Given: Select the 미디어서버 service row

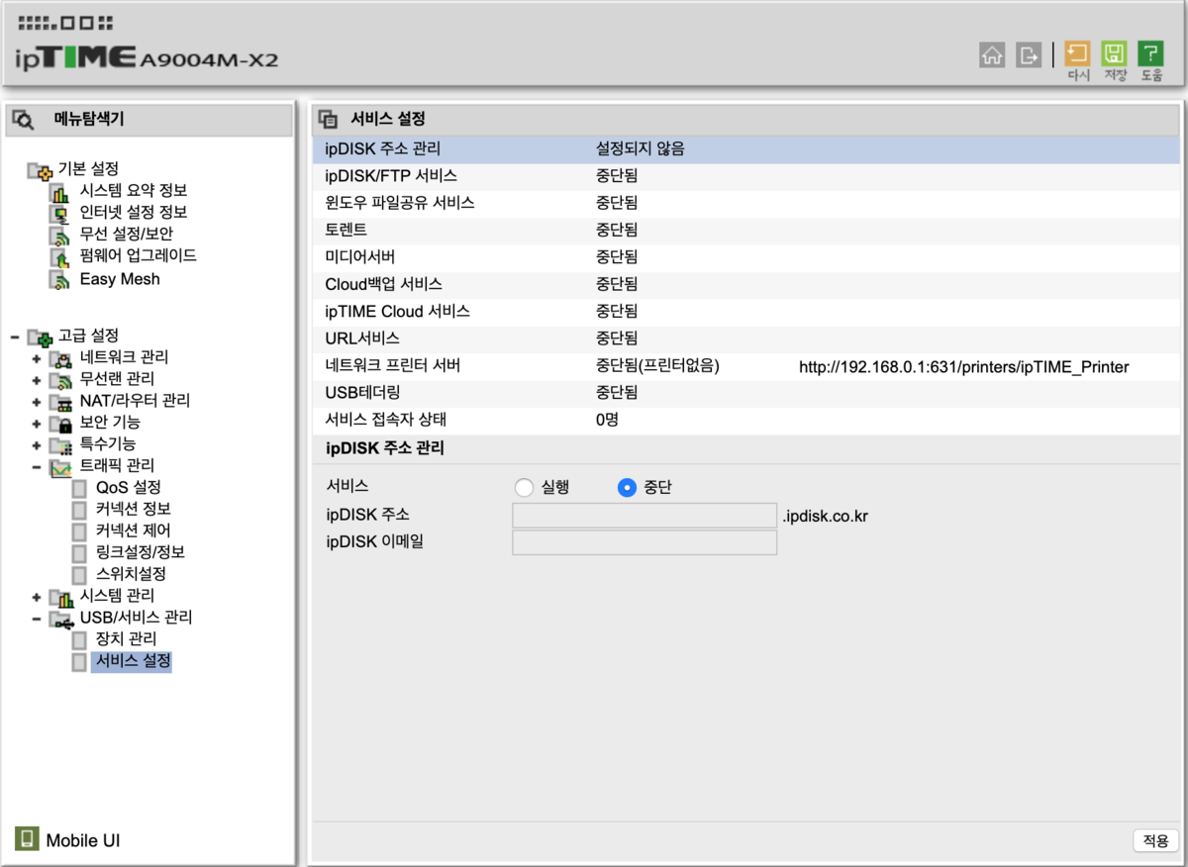Looking at the screenshot, I should pyautogui.click(x=746, y=257).
